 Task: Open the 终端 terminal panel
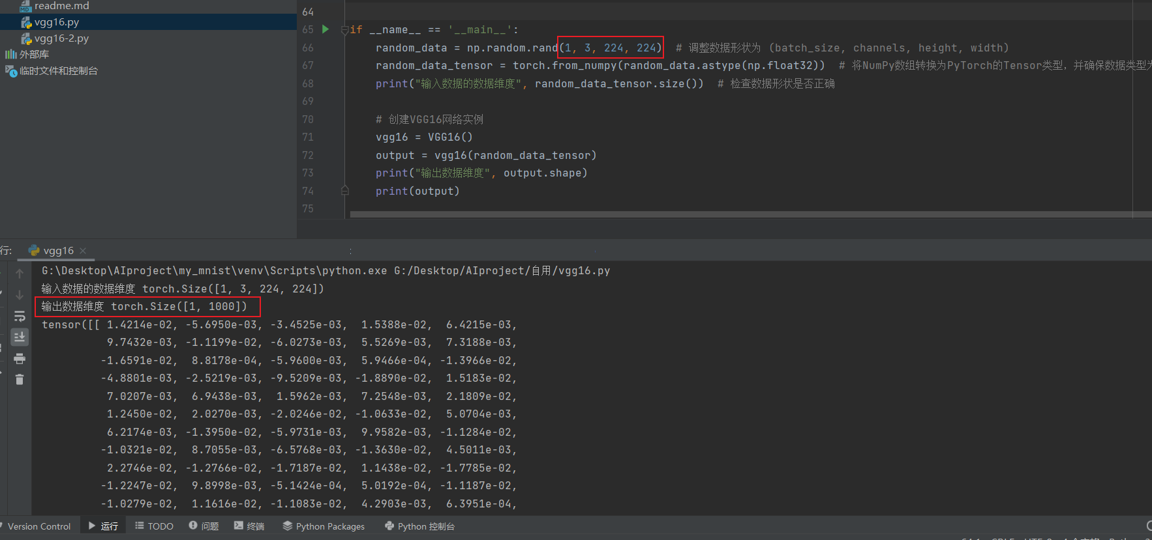(x=249, y=526)
